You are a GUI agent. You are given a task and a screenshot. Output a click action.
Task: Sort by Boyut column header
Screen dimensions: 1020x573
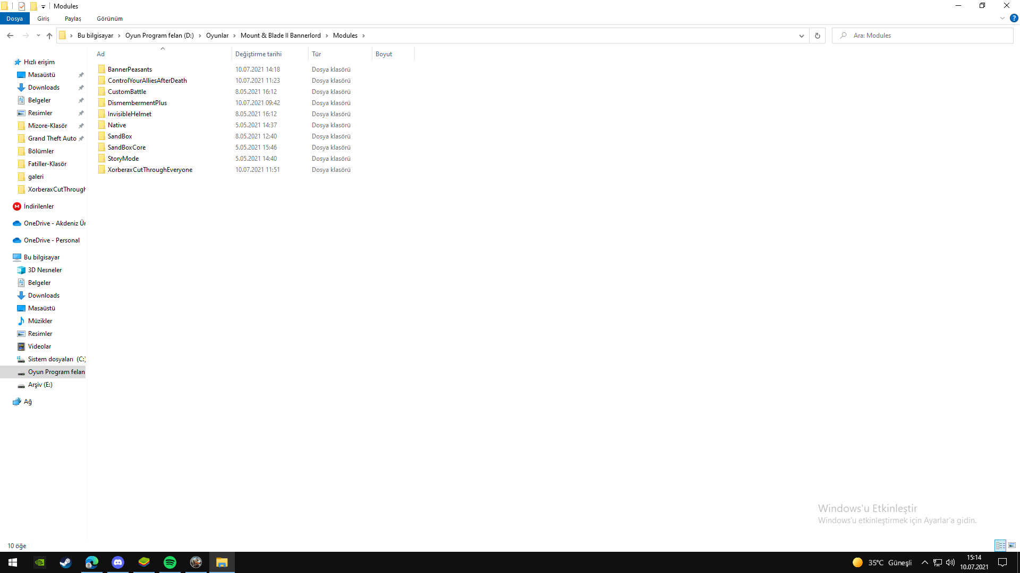393,54
